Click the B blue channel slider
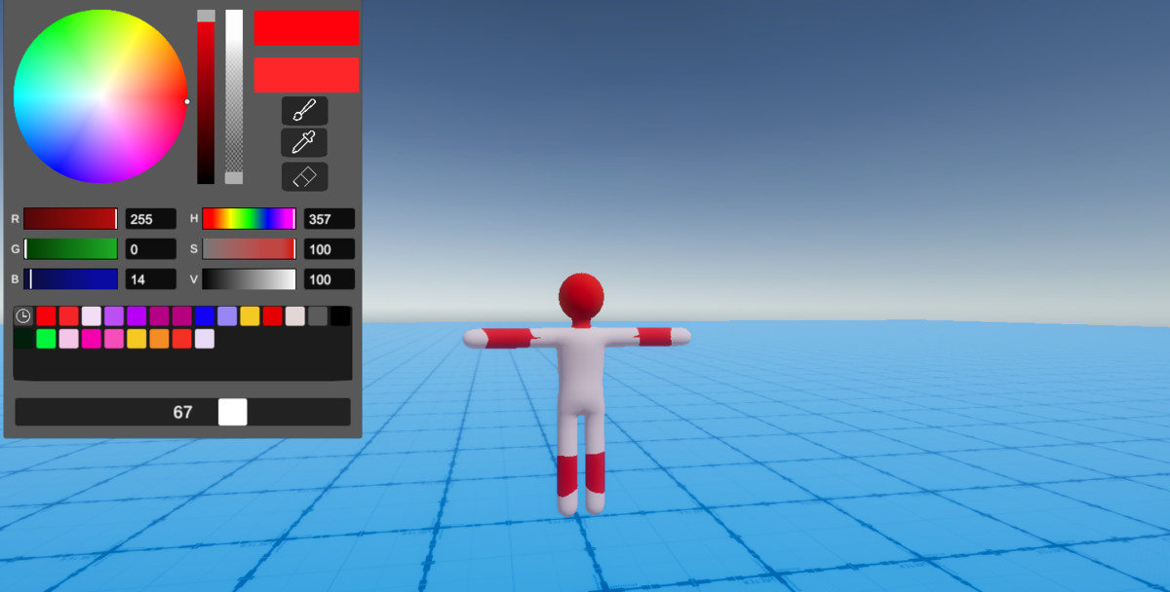This screenshot has height=592, width=1170. pos(71,279)
